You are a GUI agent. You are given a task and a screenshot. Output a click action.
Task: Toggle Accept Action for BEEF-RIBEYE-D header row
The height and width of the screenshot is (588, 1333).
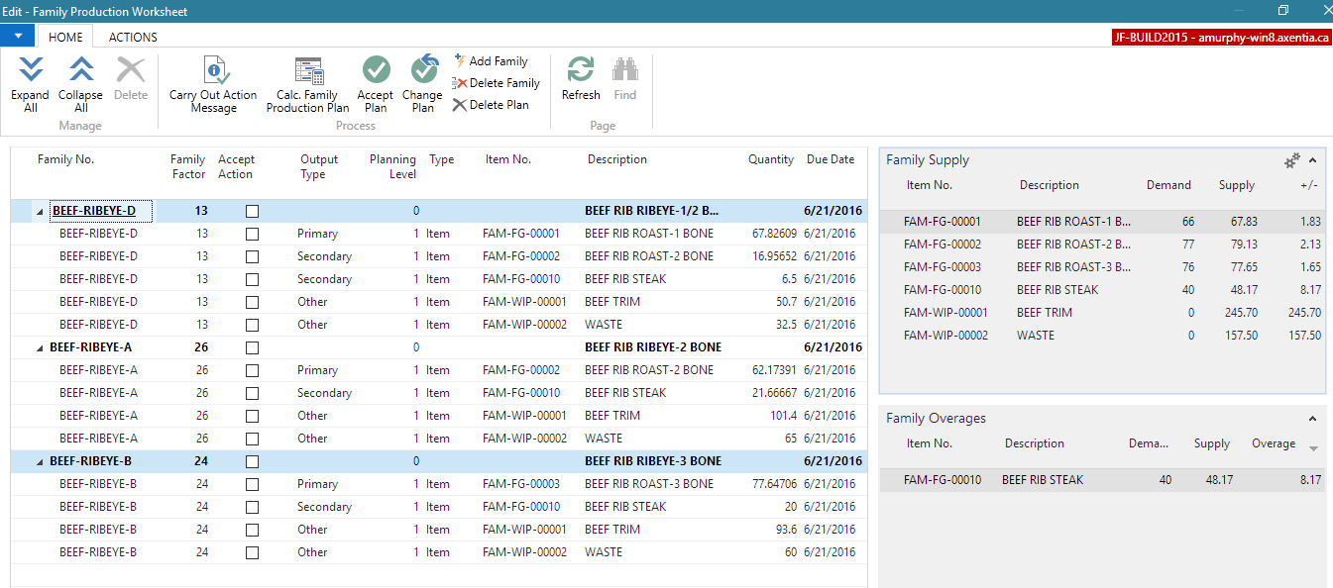pos(252,211)
